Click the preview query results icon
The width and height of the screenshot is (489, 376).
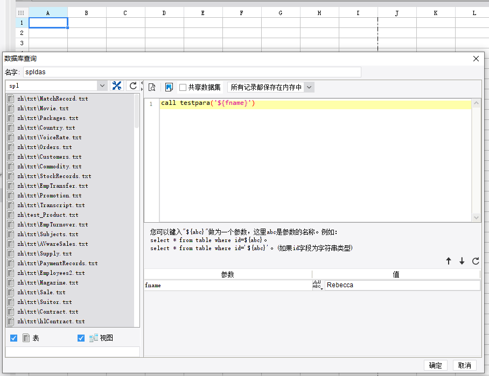152,87
